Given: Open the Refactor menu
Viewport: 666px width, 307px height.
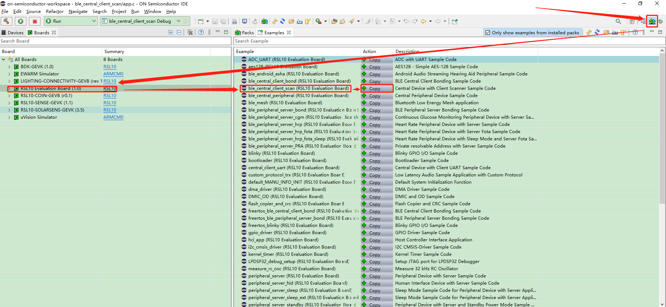Looking at the screenshot, I should (x=55, y=12).
